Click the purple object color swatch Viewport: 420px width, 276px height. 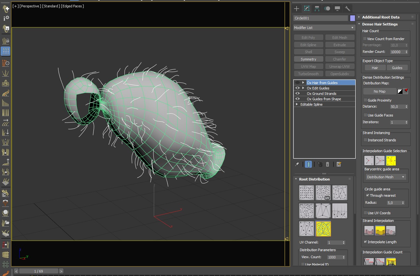point(352,18)
